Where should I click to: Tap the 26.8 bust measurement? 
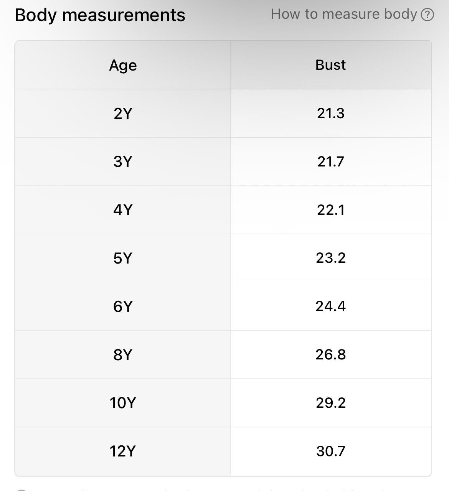pyautogui.click(x=330, y=355)
